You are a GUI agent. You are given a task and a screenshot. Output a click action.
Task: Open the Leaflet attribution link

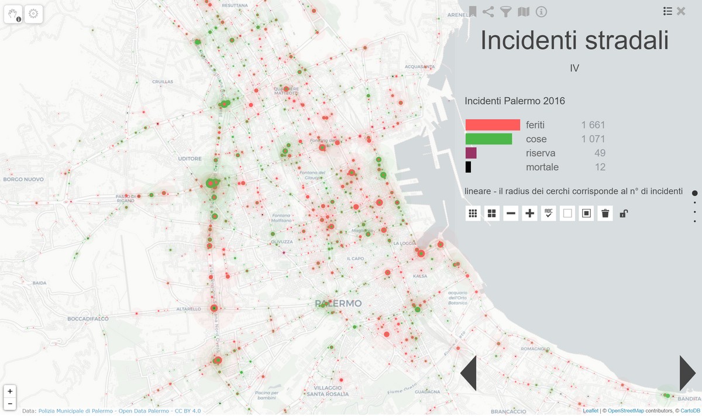click(591, 411)
